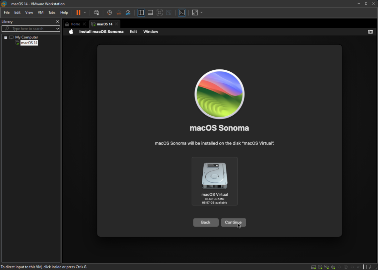Image resolution: width=378 pixels, height=270 pixels.
Task: Open the snapshot manager wrench-clock icon
Action: click(128, 12)
